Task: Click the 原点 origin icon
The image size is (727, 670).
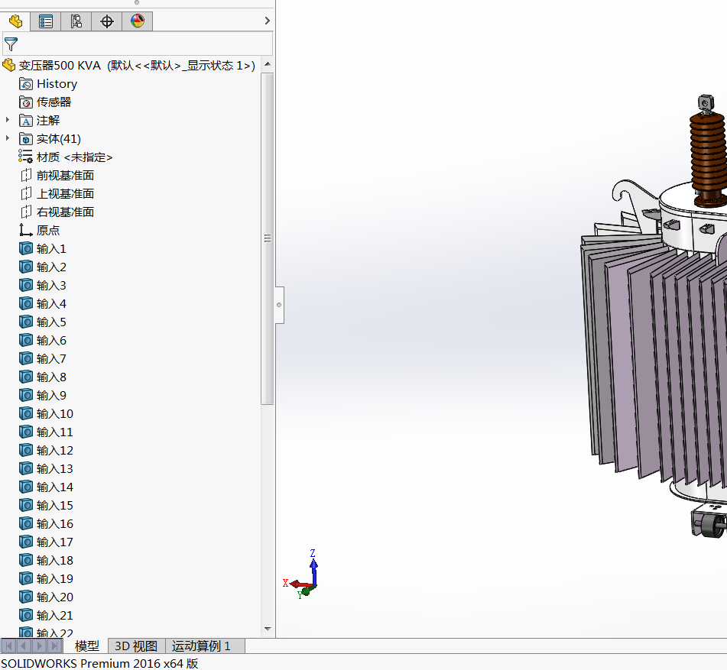Action: point(26,230)
